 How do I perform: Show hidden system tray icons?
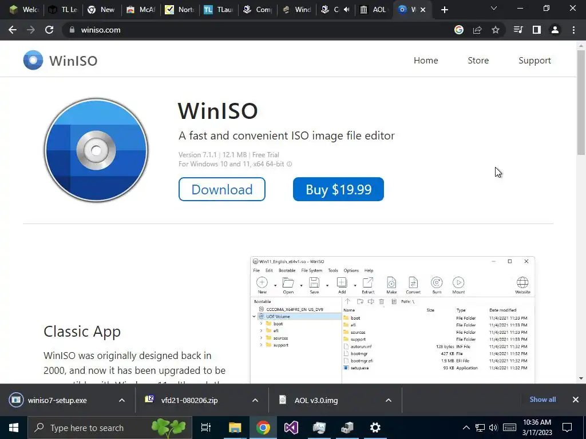coord(466,428)
